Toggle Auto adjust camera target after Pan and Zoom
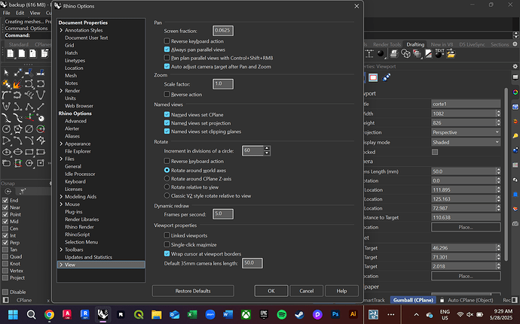 167,66
